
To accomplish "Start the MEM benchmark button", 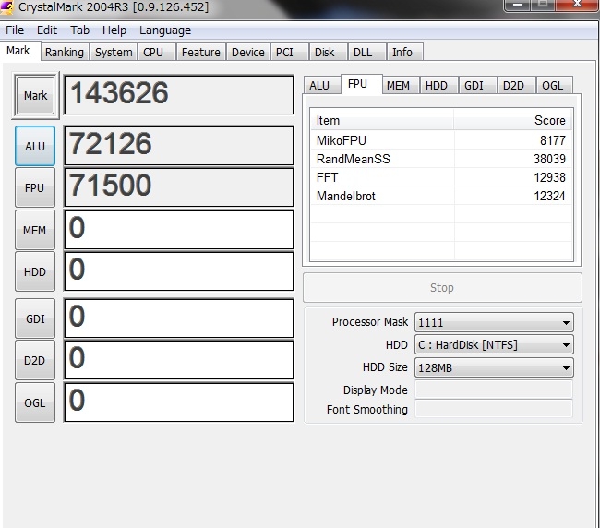I will pos(35,230).
